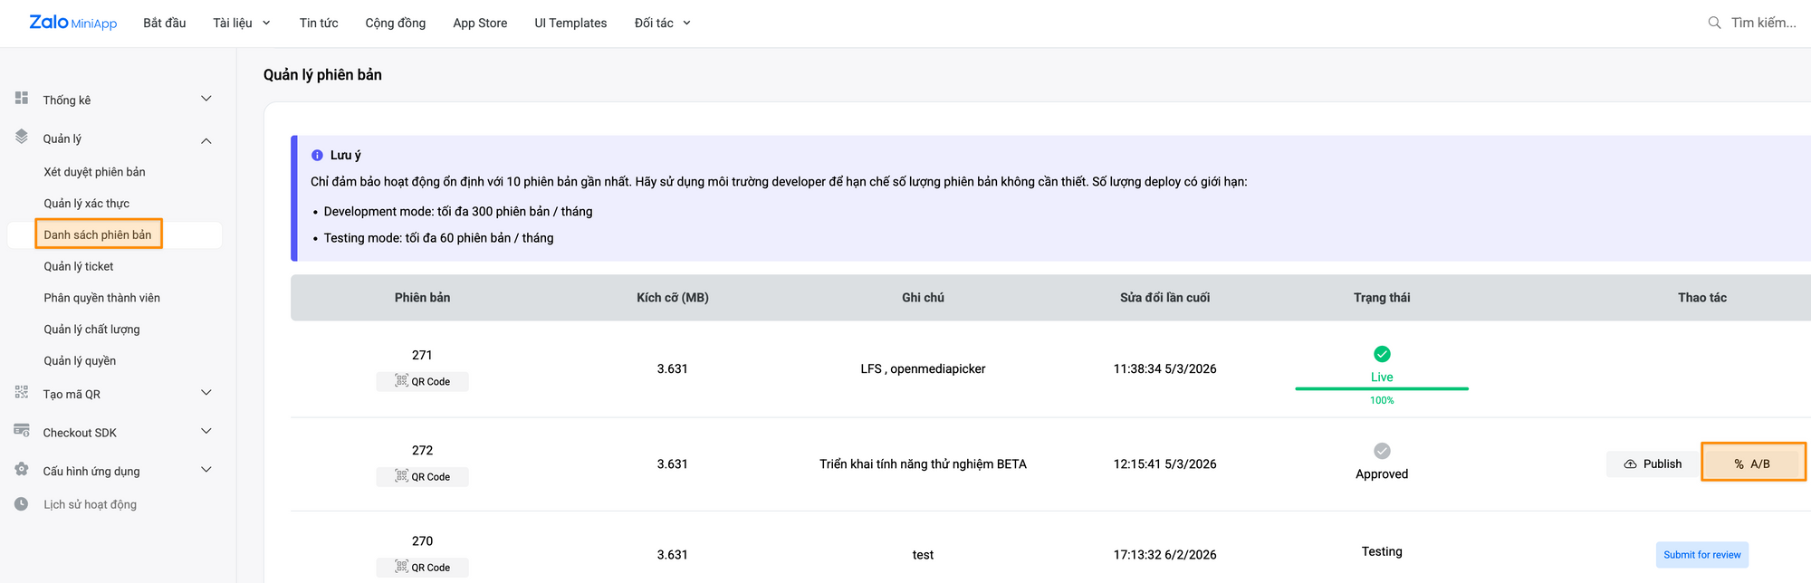Click the Quản lý layers icon
1811x583 pixels.
pos(22,137)
